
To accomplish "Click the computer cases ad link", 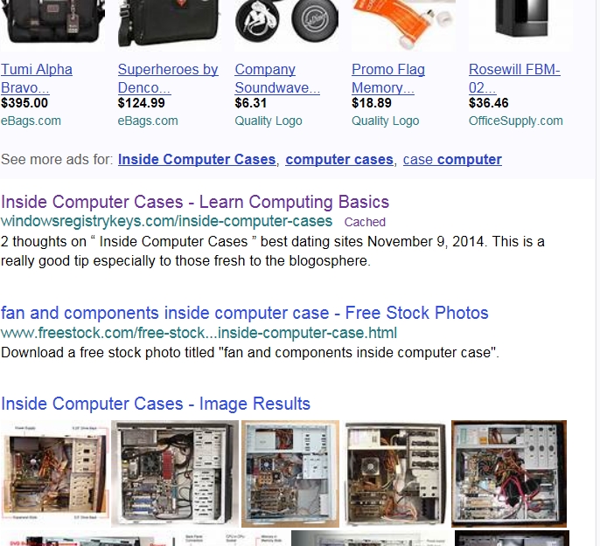I will [339, 159].
